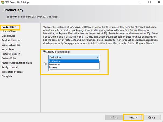The image size is (163, 122).
Task: Select Installation Progress in the sidebar
Action: coord(12,72)
